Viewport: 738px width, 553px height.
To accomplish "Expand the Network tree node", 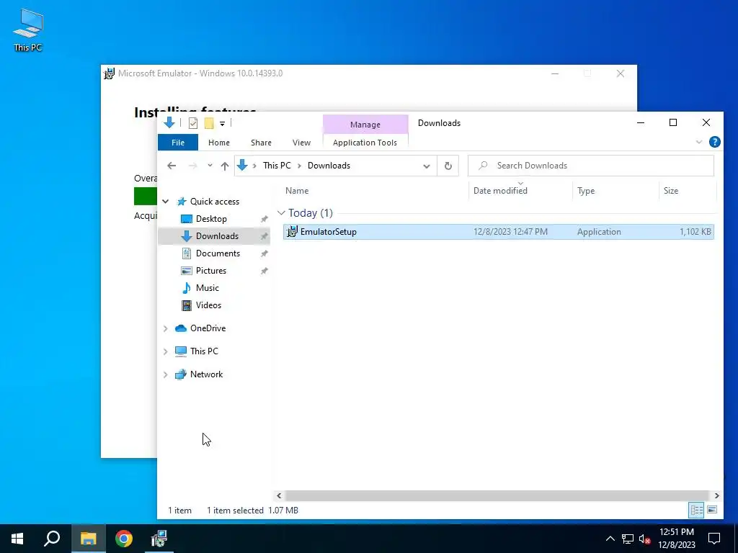I will click(166, 374).
